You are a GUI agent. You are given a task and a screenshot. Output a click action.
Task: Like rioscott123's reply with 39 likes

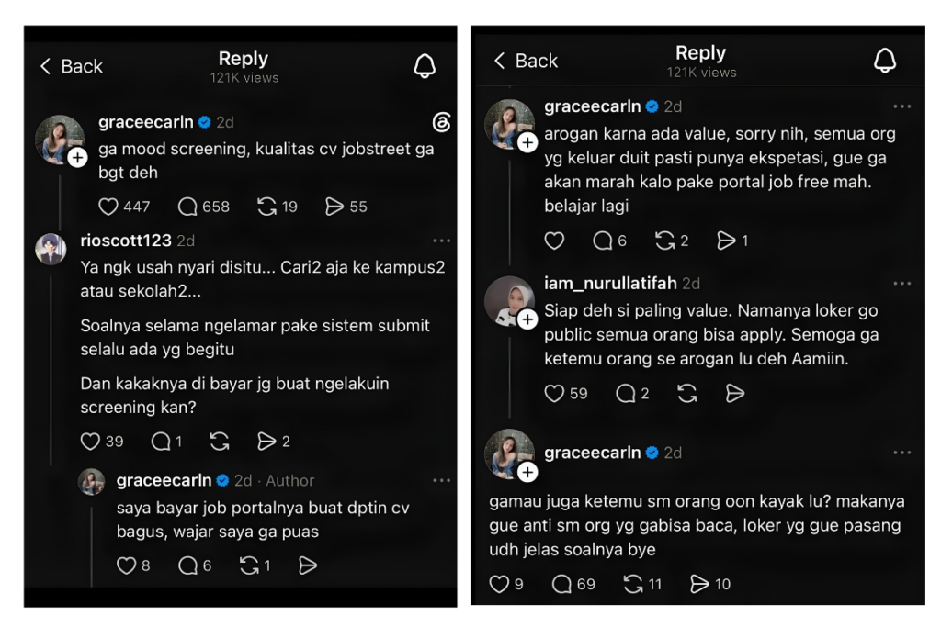[90, 442]
